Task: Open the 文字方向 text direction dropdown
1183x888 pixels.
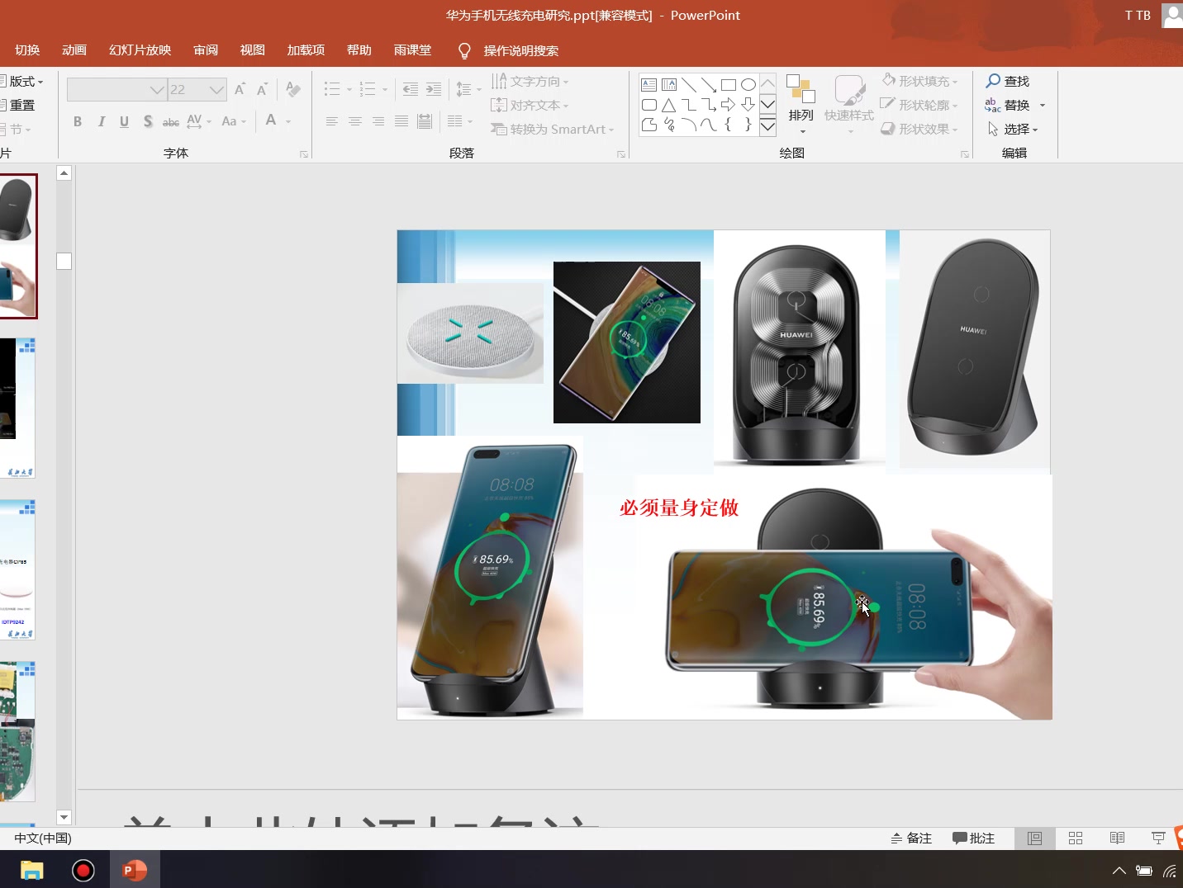Action: click(x=530, y=81)
